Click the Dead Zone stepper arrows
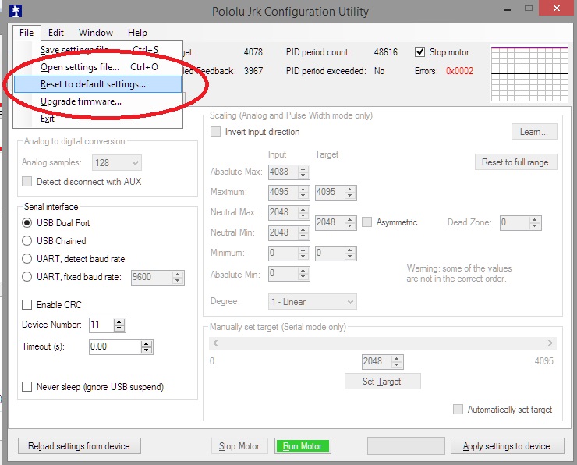Image resolution: width=577 pixels, height=465 pixels. (x=535, y=222)
